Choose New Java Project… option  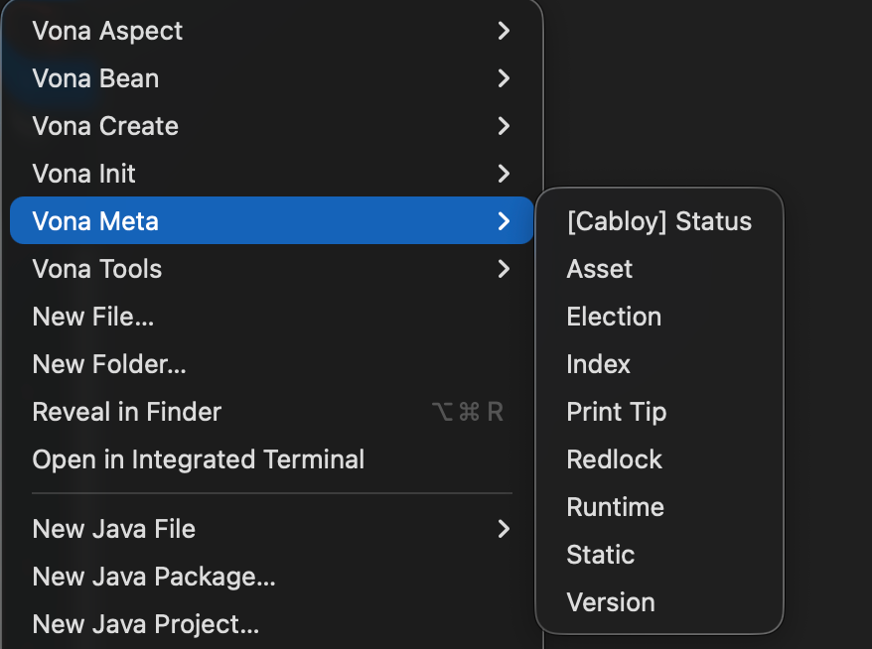pos(146,624)
